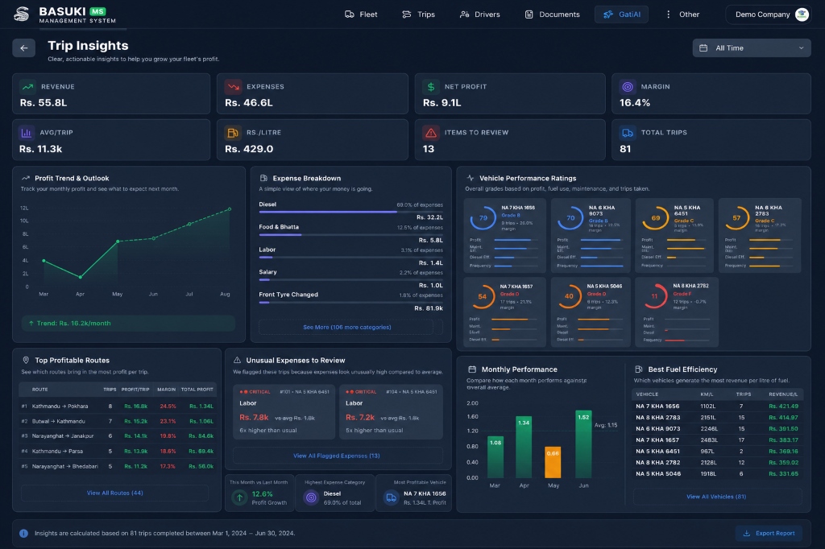Click the Most Profitable Vehicle truck icon
This screenshot has height=549, width=825.
[391, 497]
